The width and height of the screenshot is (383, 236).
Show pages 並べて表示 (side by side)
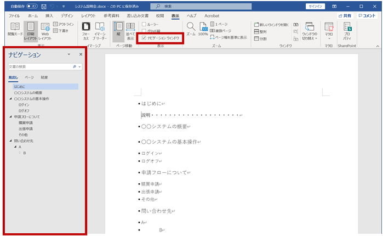(130, 31)
